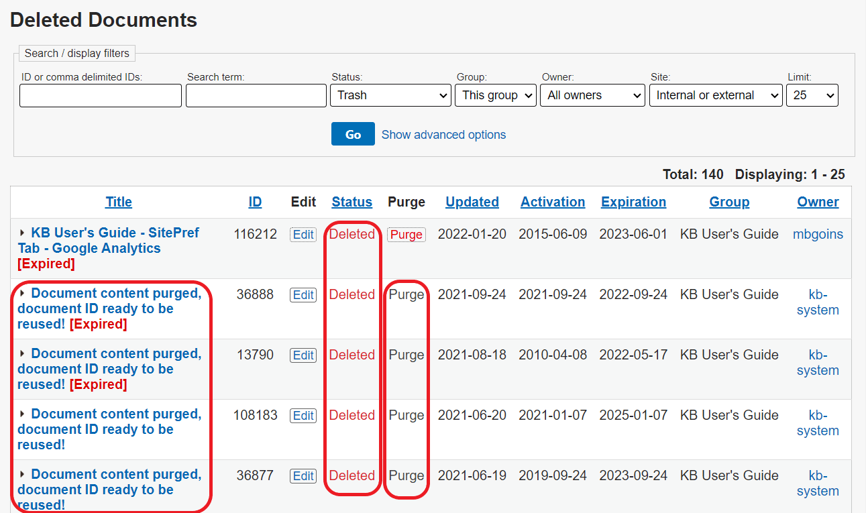Image resolution: width=866 pixels, height=513 pixels.
Task: Sort the table by Expiration
Action: (x=633, y=201)
